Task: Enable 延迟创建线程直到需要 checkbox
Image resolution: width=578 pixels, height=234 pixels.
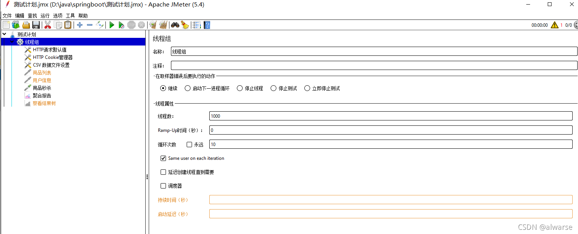Action: pos(164,172)
